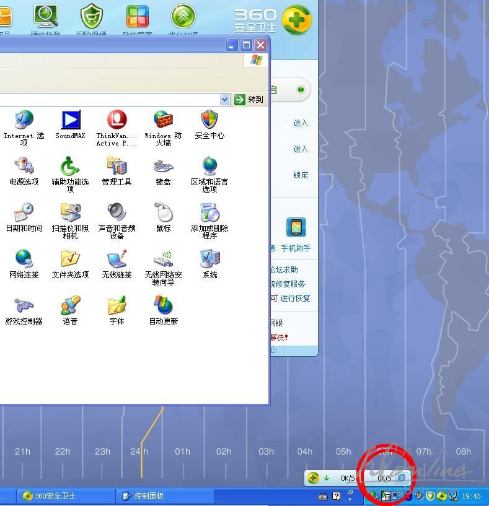Open 辅助功能选项 accessibility options
Viewport: 489px width, 506px height.
(x=70, y=174)
